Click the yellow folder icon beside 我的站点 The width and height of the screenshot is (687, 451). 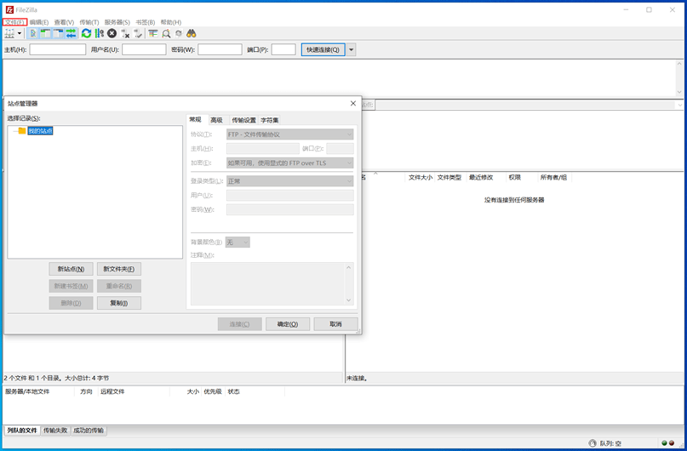[x=22, y=130]
